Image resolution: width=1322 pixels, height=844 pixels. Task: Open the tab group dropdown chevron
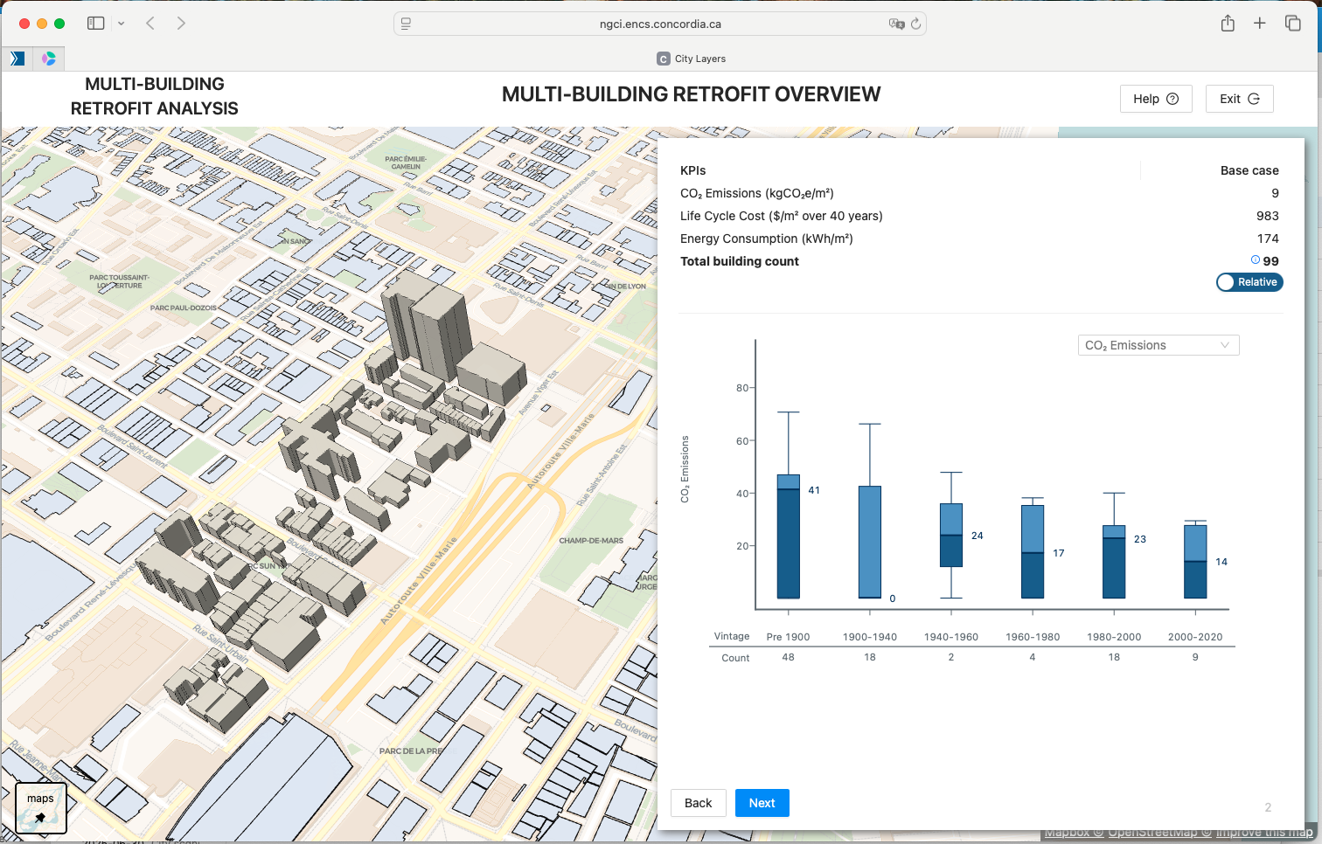[x=122, y=24]
